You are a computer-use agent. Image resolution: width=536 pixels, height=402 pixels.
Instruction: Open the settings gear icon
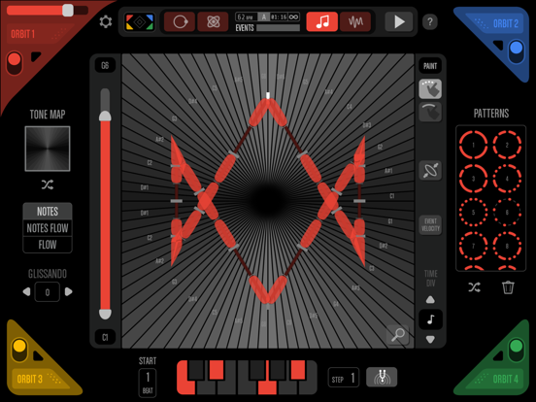pos(106,22)
